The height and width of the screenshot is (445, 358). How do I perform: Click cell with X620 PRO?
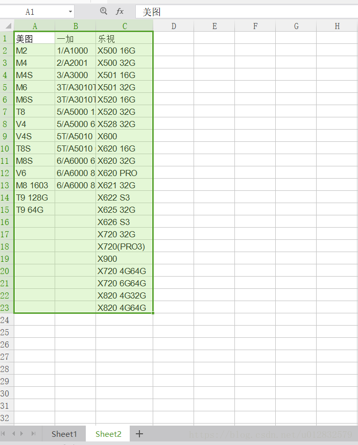[x=124, y=173]
